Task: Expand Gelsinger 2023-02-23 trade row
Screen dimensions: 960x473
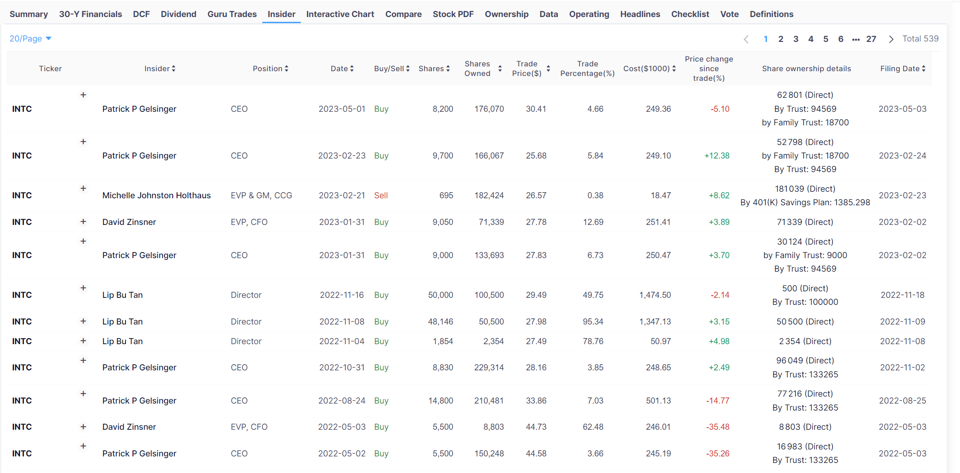Action: coord(83,142)
